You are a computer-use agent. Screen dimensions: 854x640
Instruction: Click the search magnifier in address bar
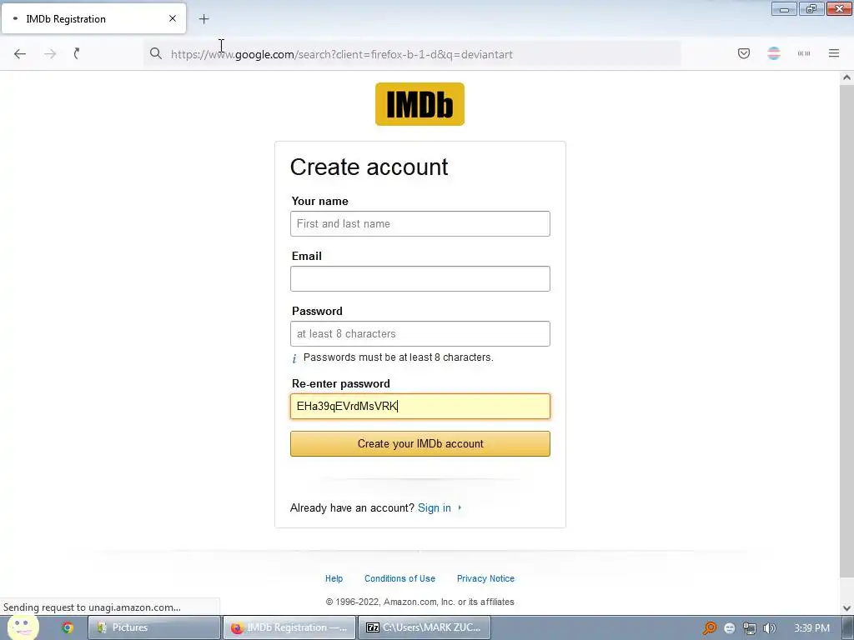pos(156,53)
